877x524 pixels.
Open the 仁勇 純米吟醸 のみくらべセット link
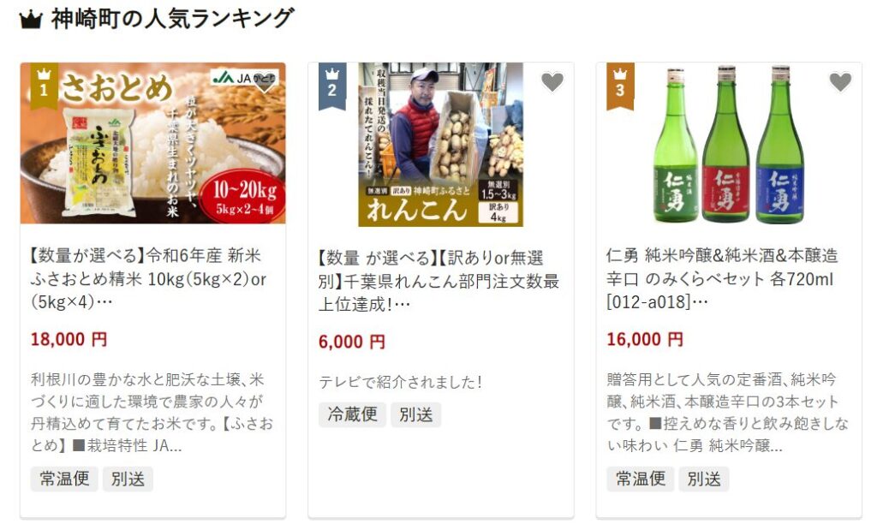click(722, 278)
